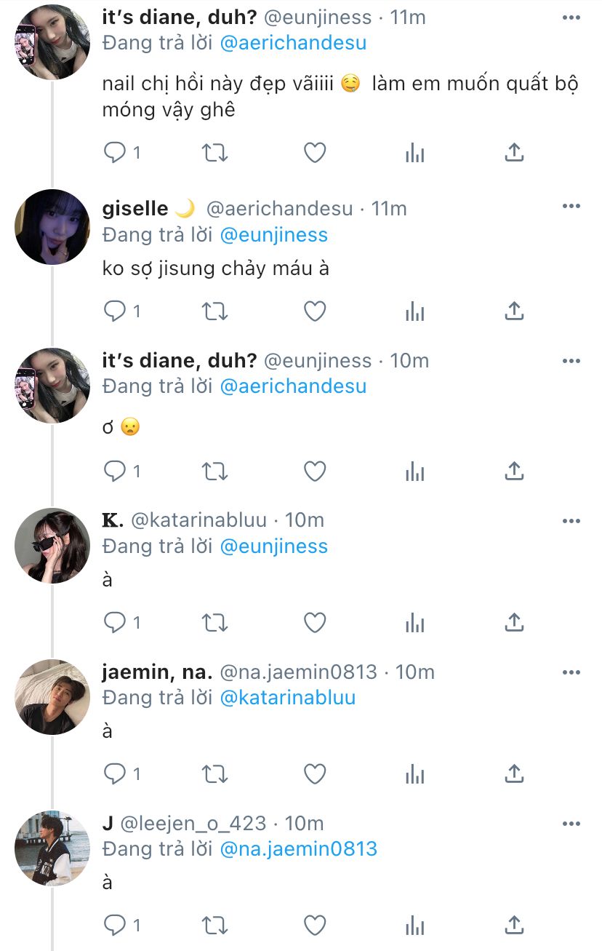The image size is (602, 951).
Task: Open more options menu on K.'s tweet
Action: tap(571, 520)
